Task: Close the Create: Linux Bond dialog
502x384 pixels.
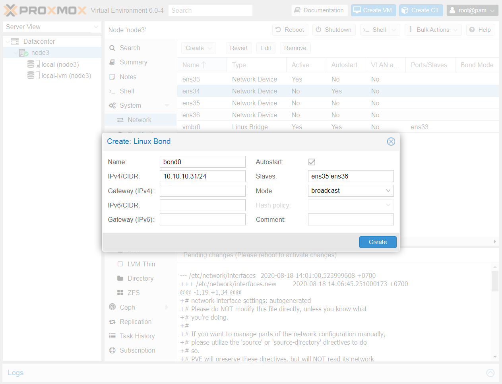Action: point(391,142)
